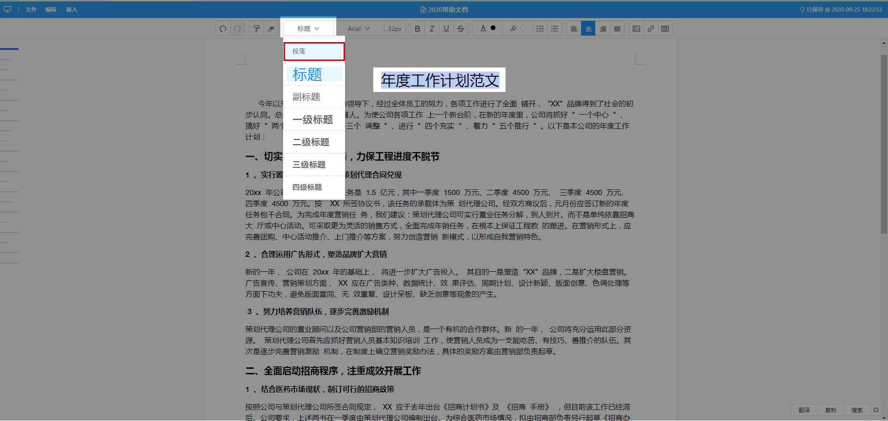The height and width of the screenshot is (421, 888).
Task: Insert a table using the grid icon
Action: tap(665, 29)
